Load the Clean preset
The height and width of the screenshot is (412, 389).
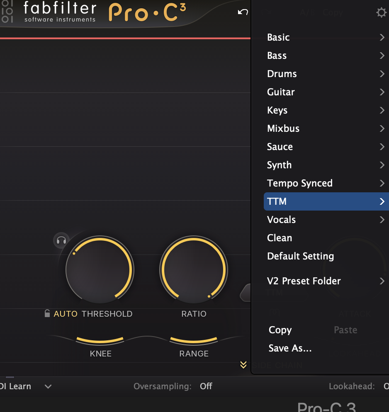tap(326, 238)
